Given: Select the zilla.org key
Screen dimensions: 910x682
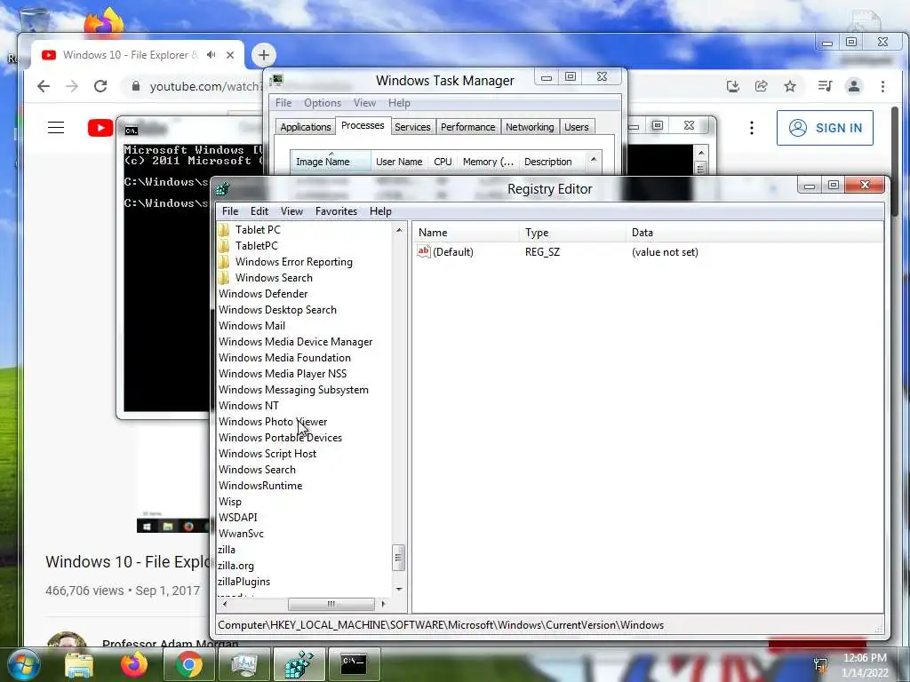Looking at the screenshot, I should click(235, 566).
